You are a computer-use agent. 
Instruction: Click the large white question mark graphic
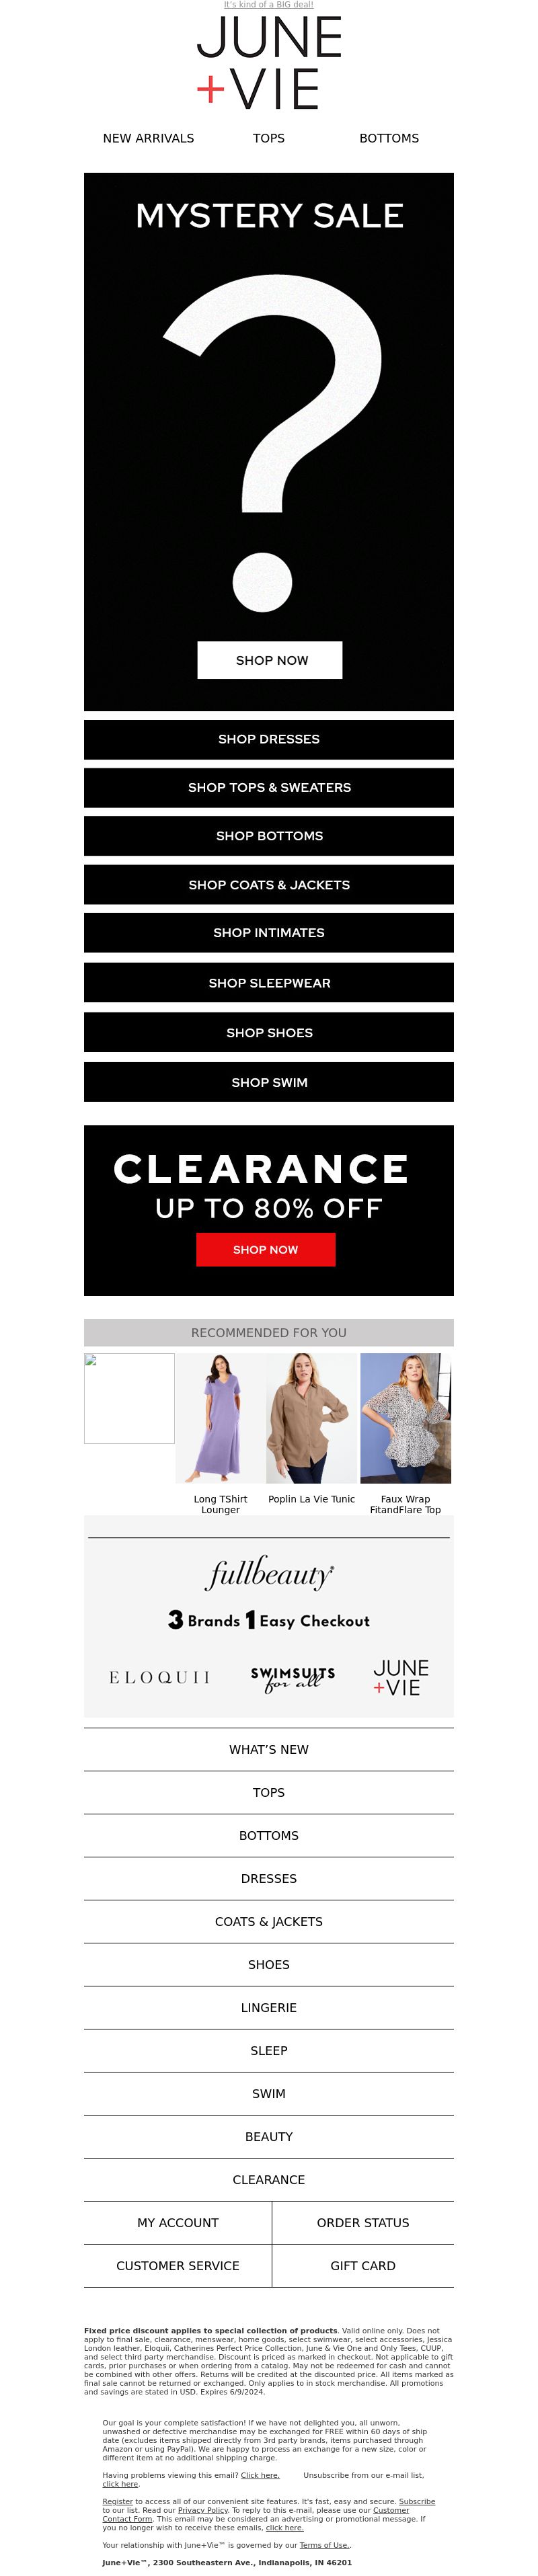(272, 443)
